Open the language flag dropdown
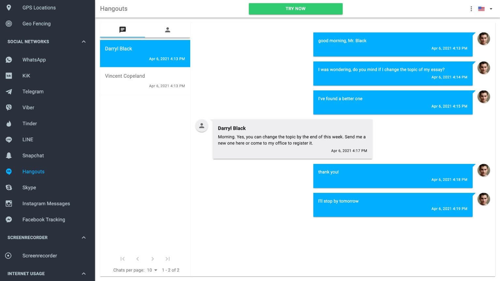The height and width of the screenshot is (281, 500). coord(485,9)
